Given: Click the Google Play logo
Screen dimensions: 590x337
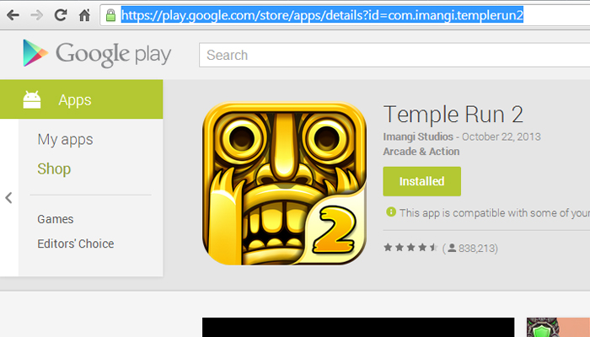Looking at the screenshot, I should click(97, 53).
